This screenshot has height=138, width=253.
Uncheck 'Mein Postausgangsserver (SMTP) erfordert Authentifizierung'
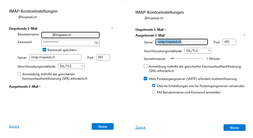click(146, 79)
